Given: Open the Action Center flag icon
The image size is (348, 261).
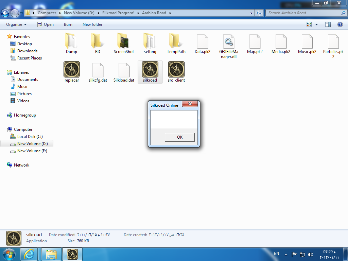Looking at the screenshot, I should [294, 254].
